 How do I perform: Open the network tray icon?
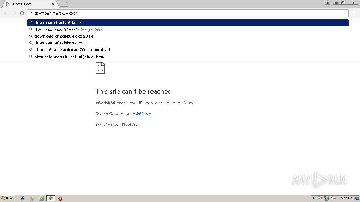coord(327,198)
